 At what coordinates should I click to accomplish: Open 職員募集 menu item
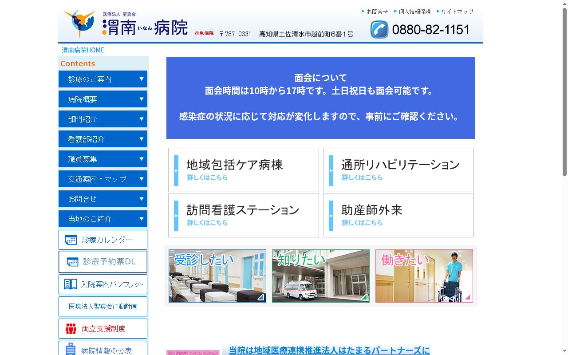click(103, 159)
